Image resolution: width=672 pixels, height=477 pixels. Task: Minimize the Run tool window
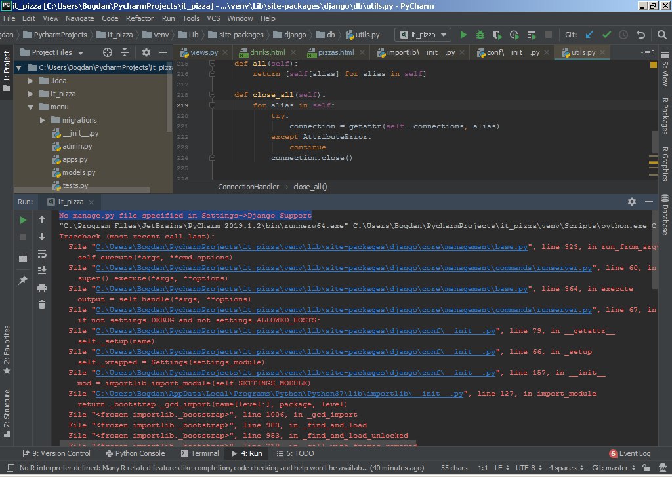tap(649, 202)
